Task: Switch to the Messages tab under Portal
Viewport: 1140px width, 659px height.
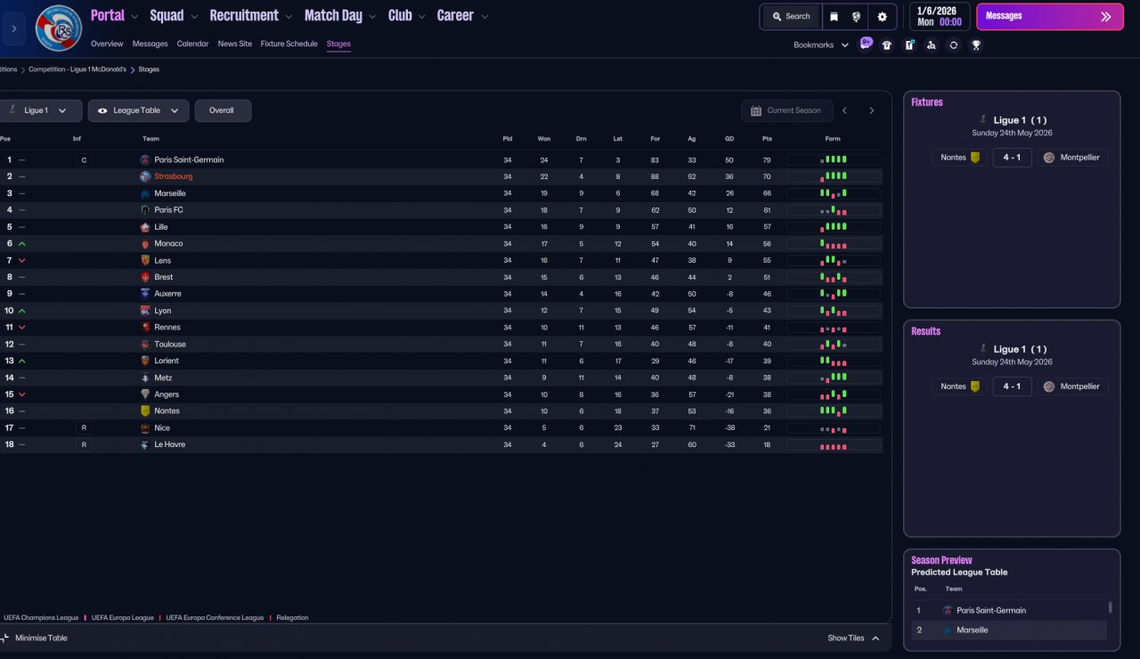Action: (150, 44)
